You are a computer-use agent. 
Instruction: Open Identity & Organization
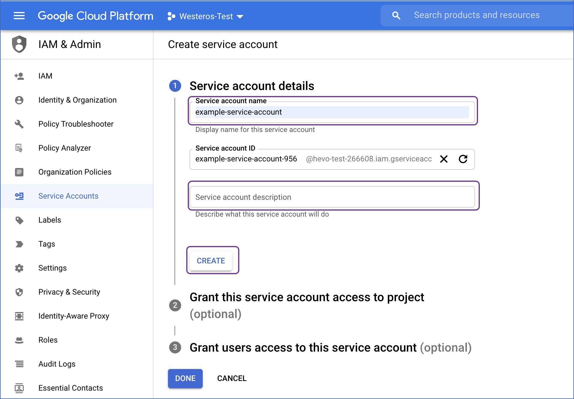click(77, 100)
